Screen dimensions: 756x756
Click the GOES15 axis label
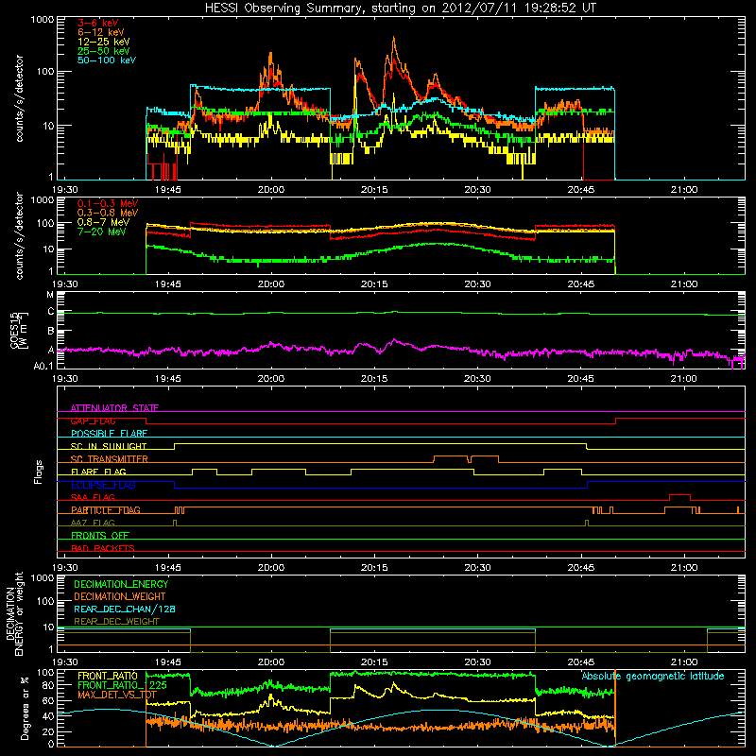19,330
